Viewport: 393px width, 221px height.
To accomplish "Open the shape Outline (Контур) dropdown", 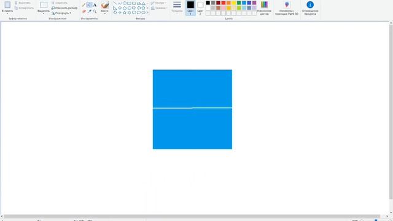I will (158, 2).
